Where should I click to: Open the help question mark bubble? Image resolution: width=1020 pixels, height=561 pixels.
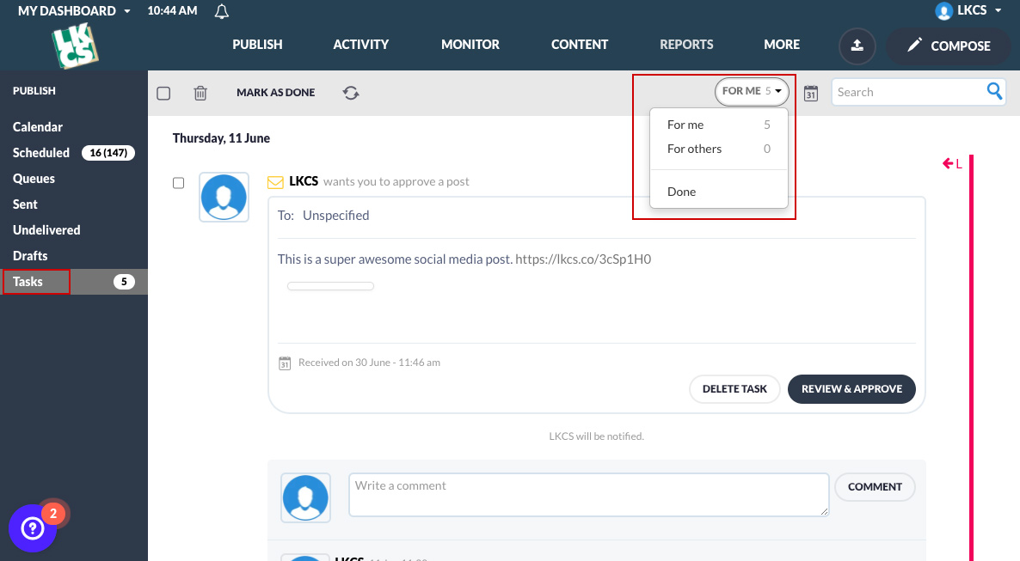pos(32,527)
